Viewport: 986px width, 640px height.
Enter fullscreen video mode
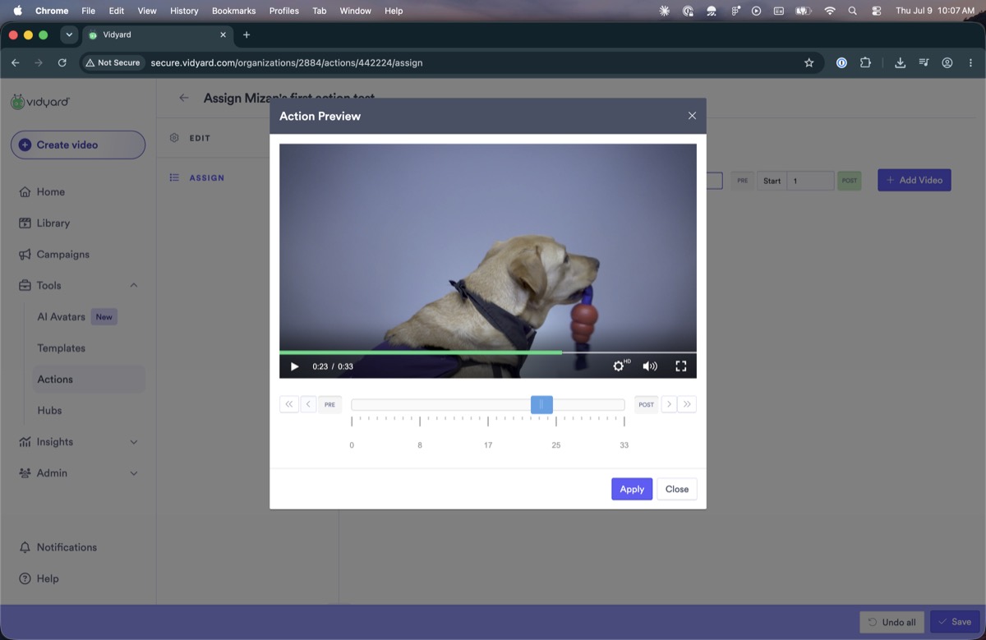coord(680,366)
